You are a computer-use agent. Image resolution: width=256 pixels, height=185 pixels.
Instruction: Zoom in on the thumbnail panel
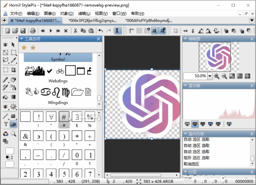coord(216,76)
